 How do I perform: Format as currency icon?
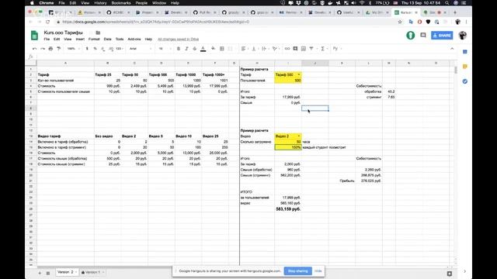coord(87,49)
